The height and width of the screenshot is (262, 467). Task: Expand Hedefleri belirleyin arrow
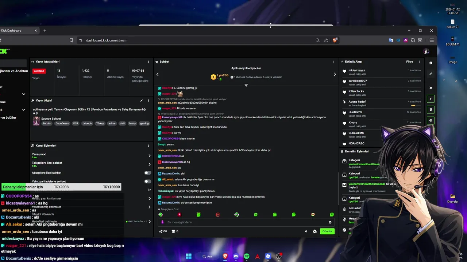tap(150, 222)
